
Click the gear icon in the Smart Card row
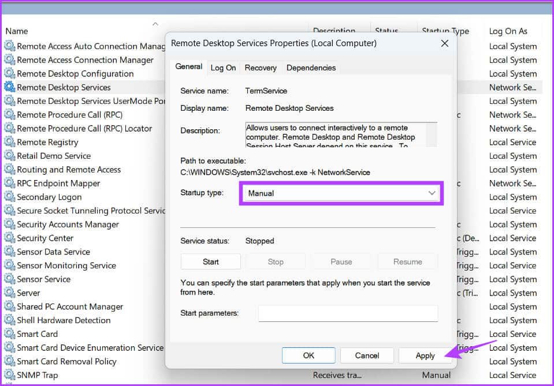pyautogui.click(x=10, y=333)
